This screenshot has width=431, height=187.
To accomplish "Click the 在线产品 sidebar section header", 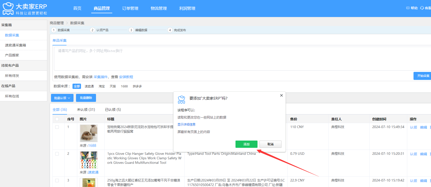I will 23,86.
